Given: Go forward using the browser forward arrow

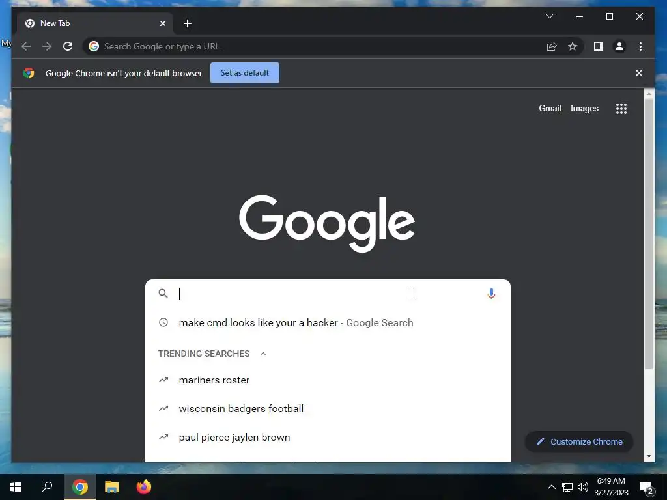Looking at the screenshot, I should 47,46.
